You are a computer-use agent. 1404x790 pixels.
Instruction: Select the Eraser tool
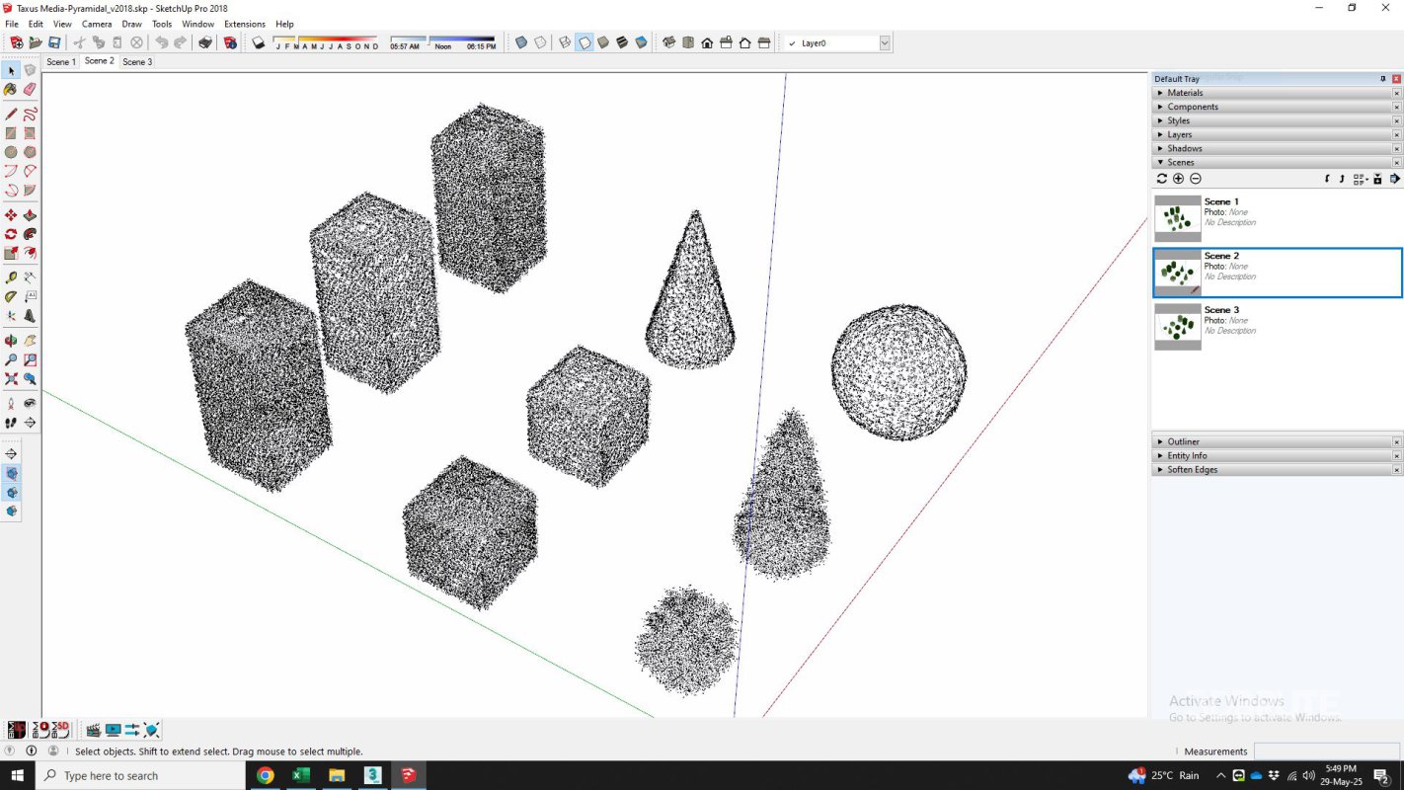(x=30, y=89)
